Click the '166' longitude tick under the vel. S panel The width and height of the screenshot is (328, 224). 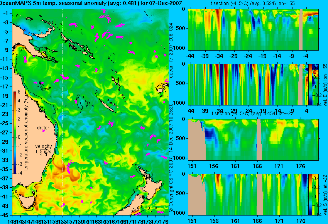tap(257, 221)
